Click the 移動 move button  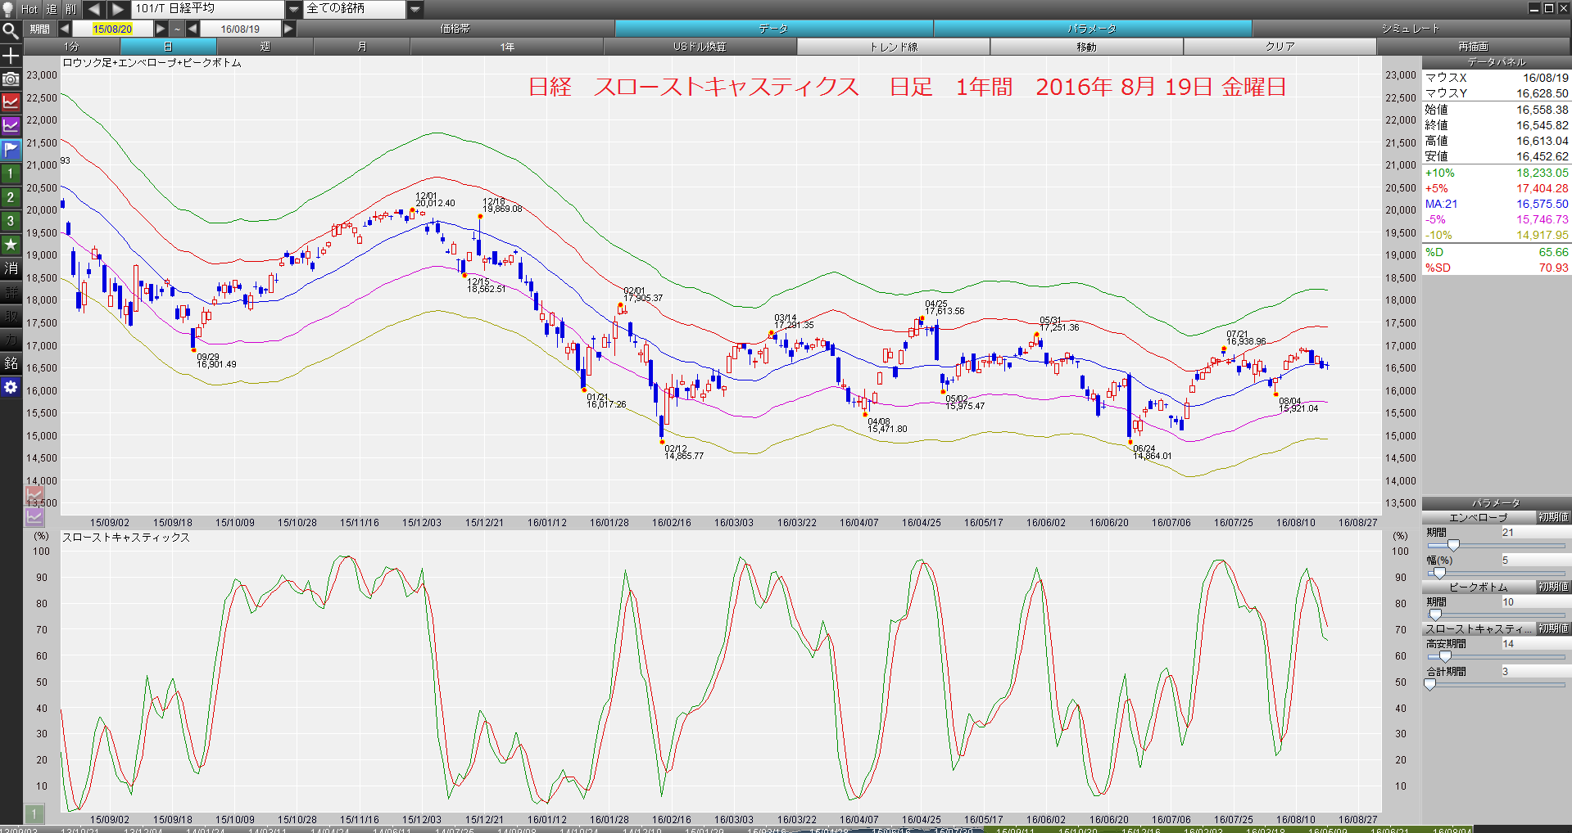[1087, 47]
